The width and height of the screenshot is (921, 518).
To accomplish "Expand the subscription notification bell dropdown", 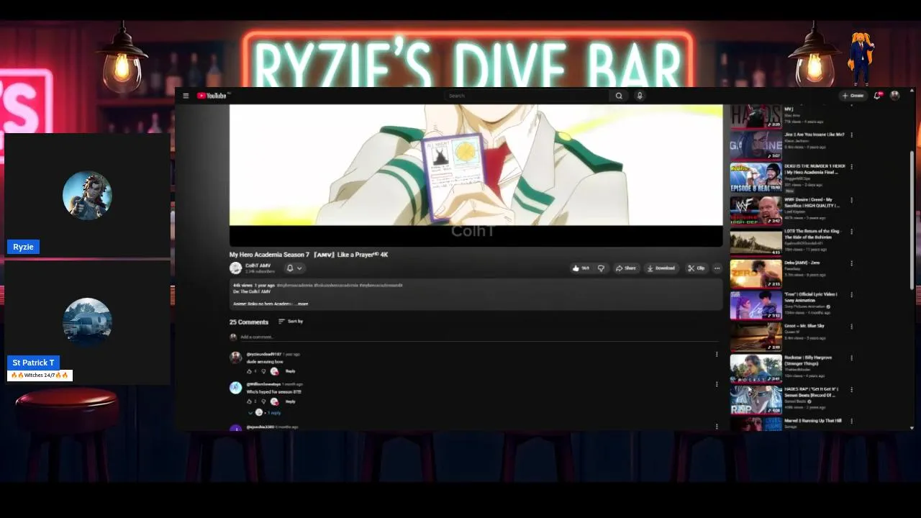I will (x=294, y=268).
